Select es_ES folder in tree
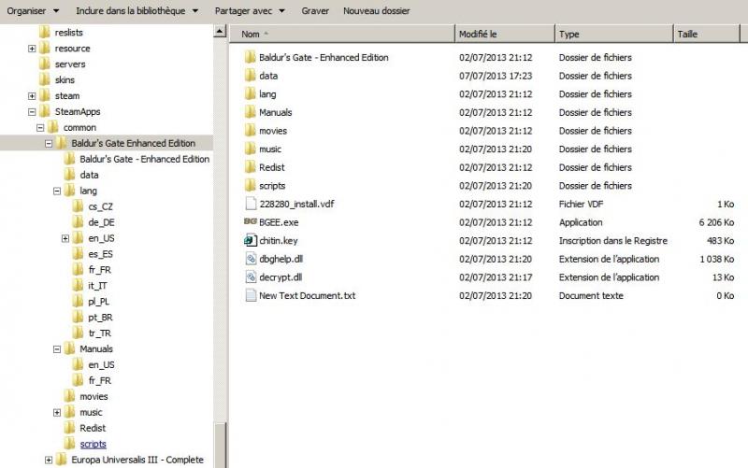 pyautogui.click(x=100, y=253)
